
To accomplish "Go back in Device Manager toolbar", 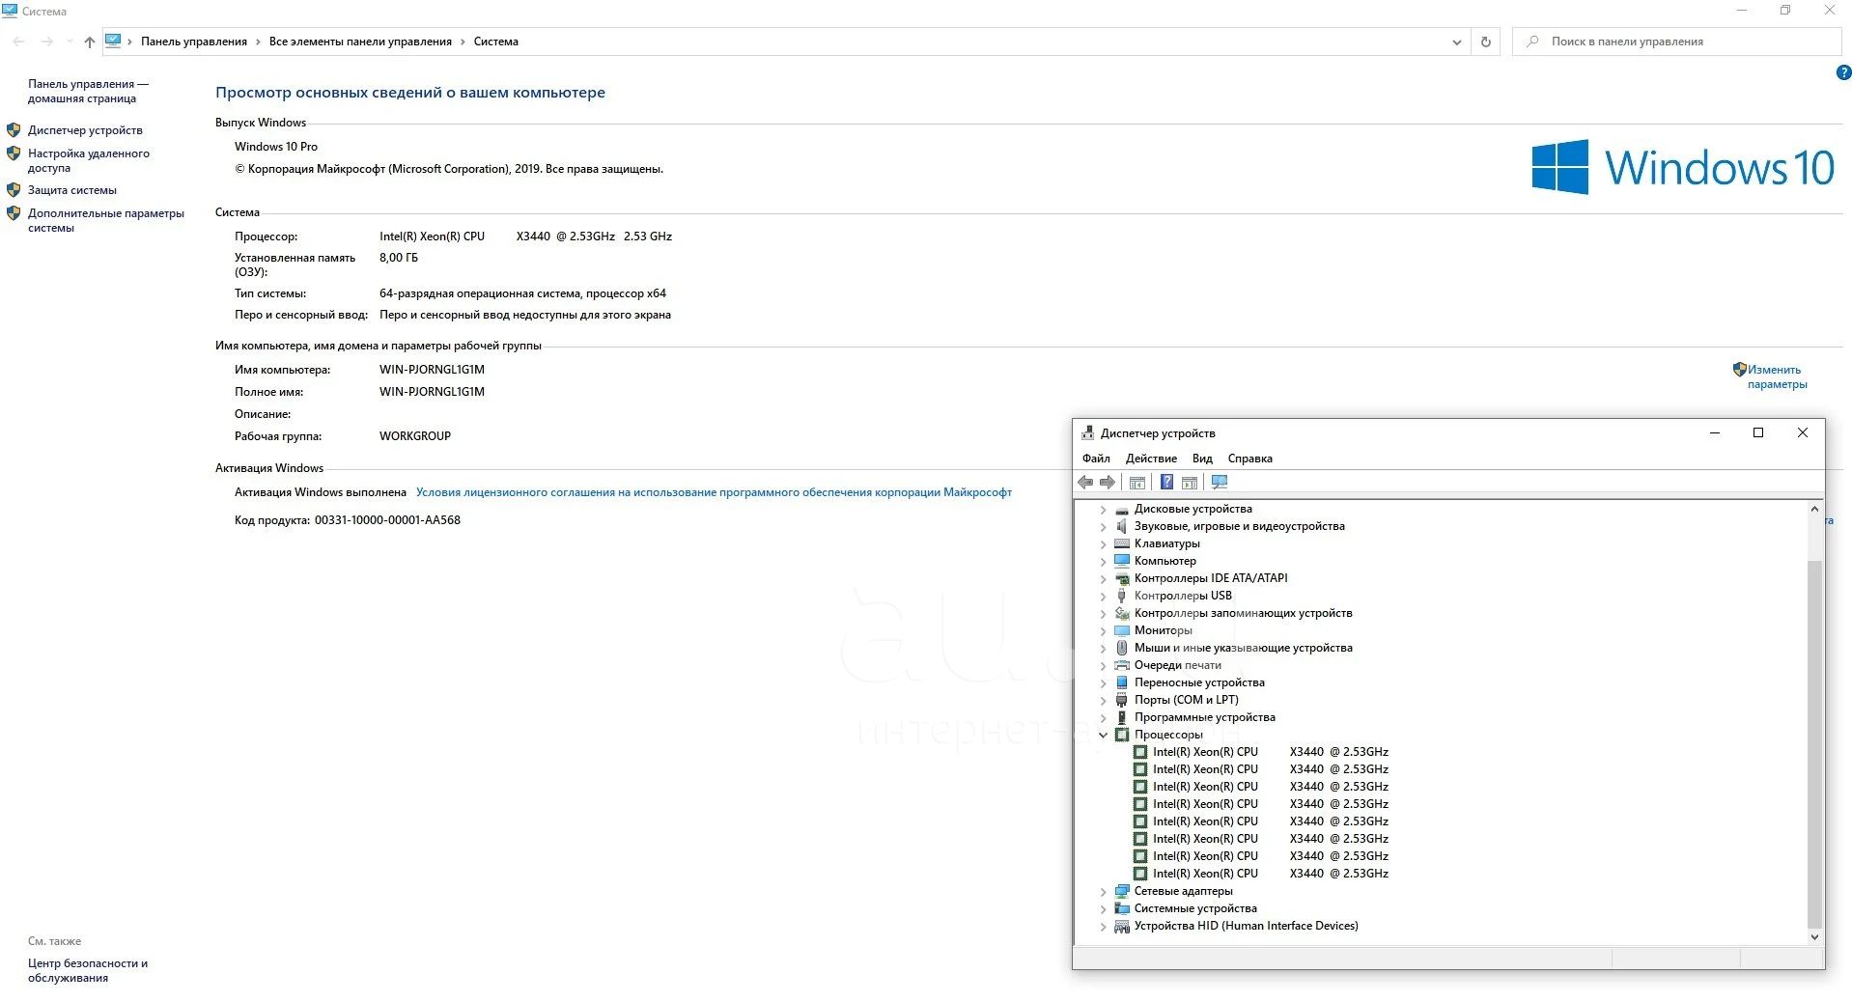I will pos(1085,483).
